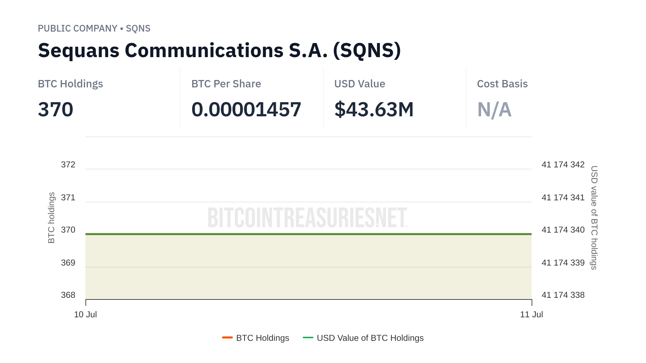Click the Cost Basis N/A value
This screenshot has height=363, width=646.
494,110
